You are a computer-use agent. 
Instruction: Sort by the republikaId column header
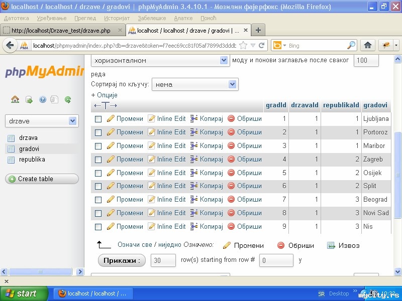(341, 105)
